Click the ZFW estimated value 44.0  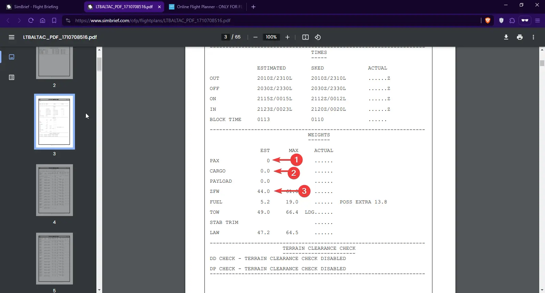pyautogui.click(x=264, y=191)
